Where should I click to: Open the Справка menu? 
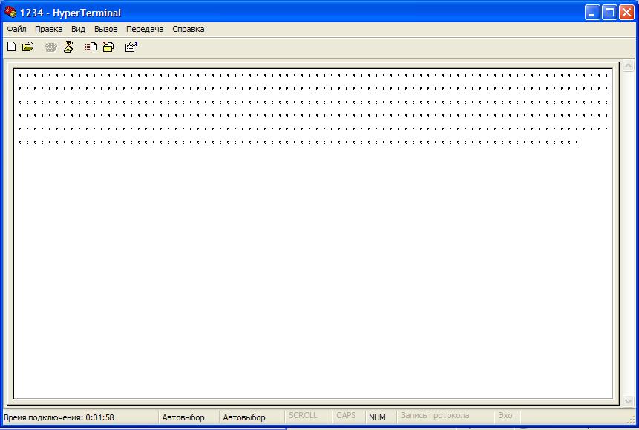tap(189, 29)
